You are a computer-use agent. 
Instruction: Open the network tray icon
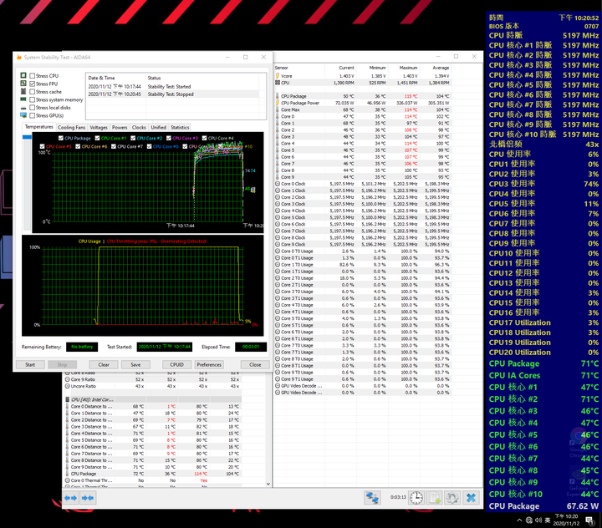coord(529,520)
